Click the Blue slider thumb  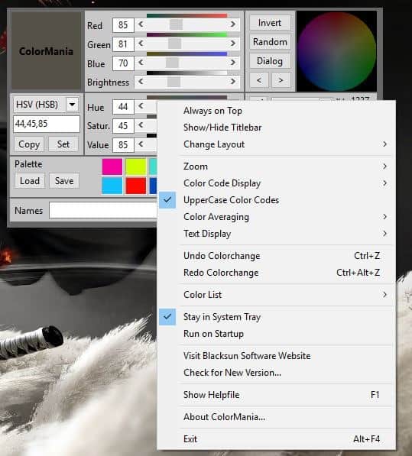click(172, 63)
